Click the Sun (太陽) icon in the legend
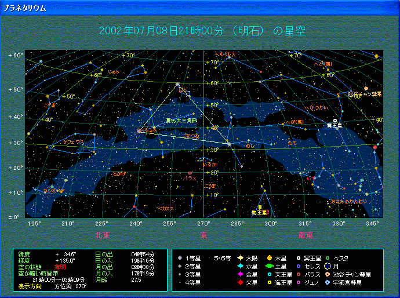Image resolution: width=400 pixels, height=298 pixels. point(240,258)
